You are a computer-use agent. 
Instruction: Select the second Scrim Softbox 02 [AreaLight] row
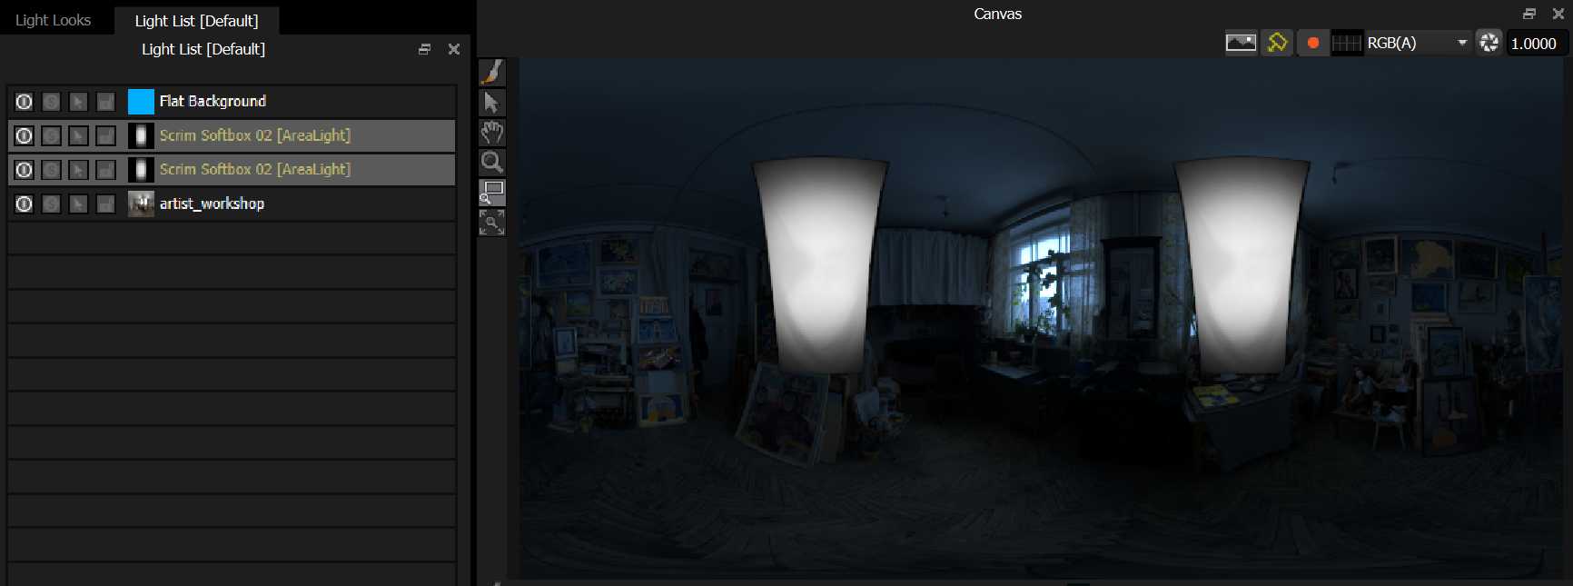[232, 170]
